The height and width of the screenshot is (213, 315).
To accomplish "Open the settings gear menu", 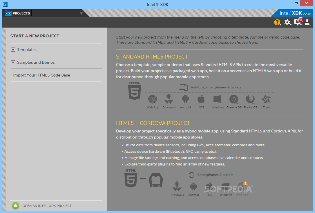I will point(287,22).
